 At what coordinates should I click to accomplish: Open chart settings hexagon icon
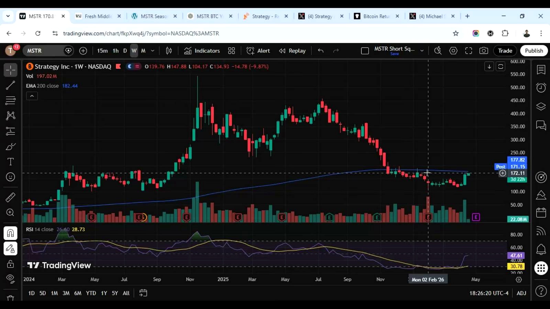coord(453,51)
